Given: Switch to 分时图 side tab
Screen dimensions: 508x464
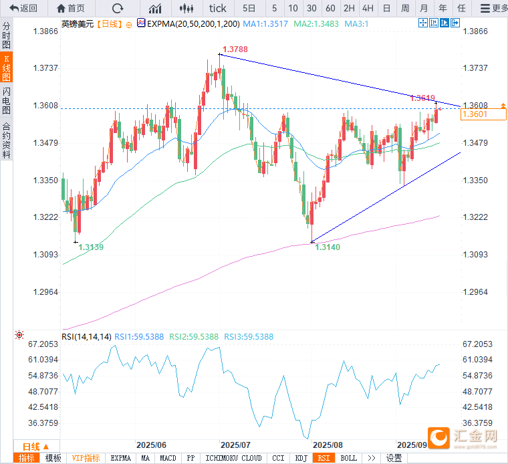Looking at the screenshot, I should [7, 35].
